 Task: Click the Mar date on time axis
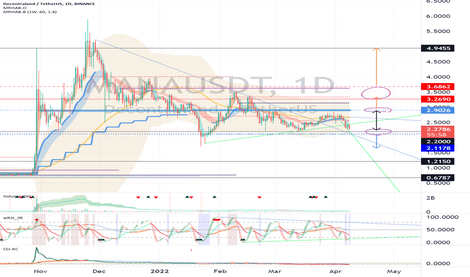click(274, 271)
